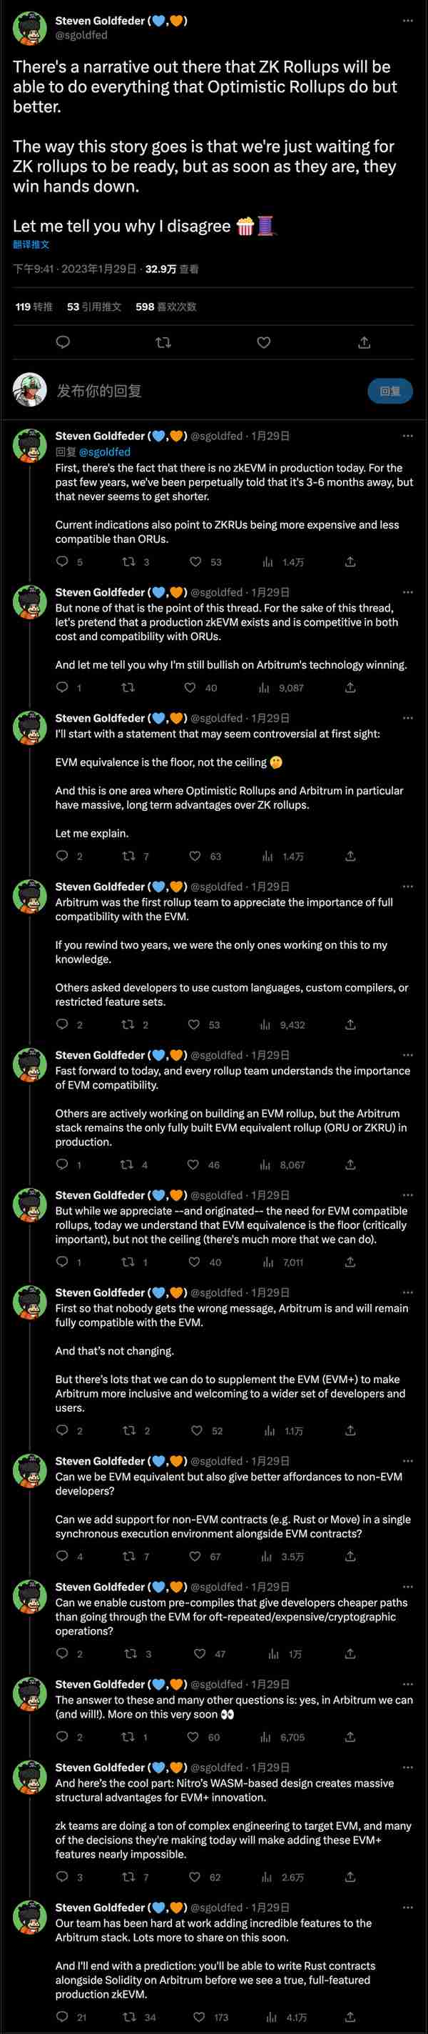The width and height of the screenshot is (428, 2034).
Task: Open the @sgolfed reply mention link
Action: pos(105,452)
